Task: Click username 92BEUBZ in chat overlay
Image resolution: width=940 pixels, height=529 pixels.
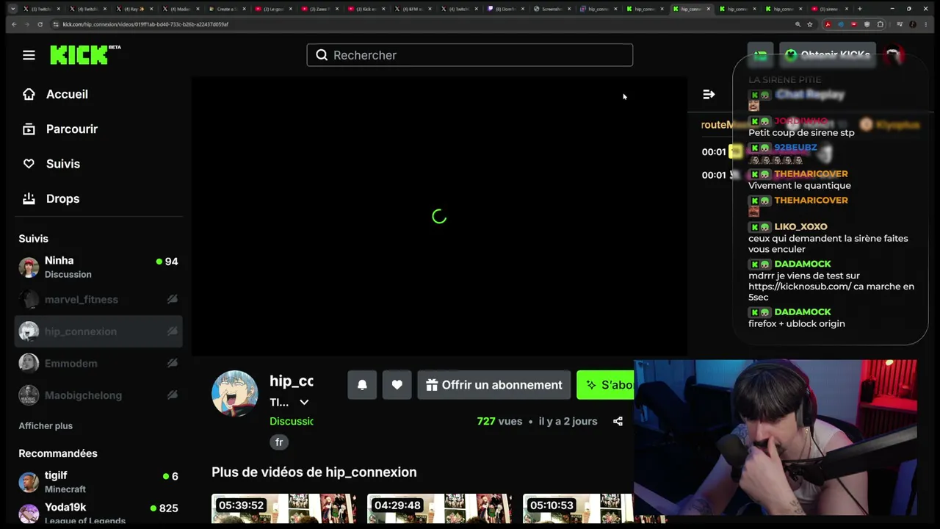Action: [795, 148]
